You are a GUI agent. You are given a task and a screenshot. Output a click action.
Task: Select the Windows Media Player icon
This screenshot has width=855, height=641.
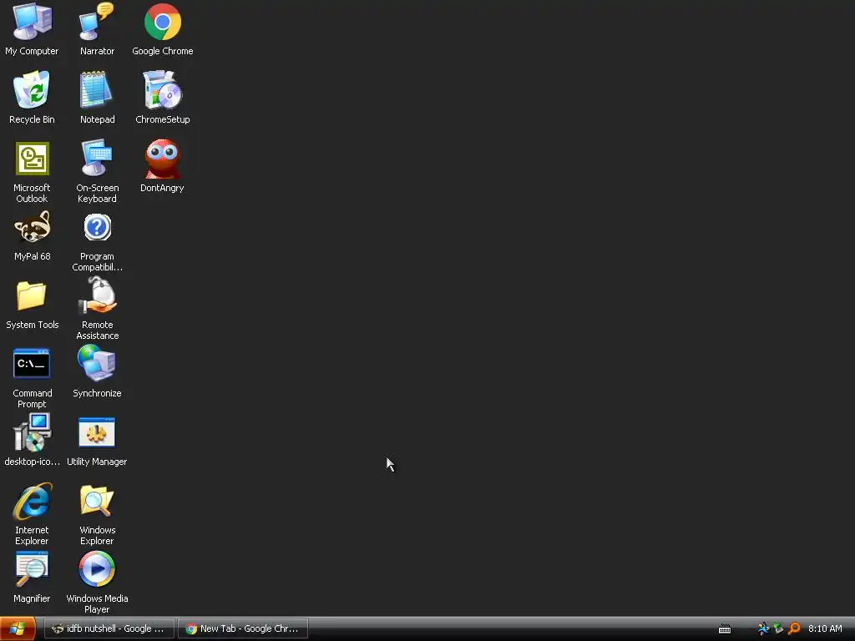click(x=97, y=569)
